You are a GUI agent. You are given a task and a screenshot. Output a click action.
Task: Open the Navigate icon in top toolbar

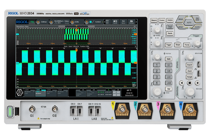[x=132, y=22]
